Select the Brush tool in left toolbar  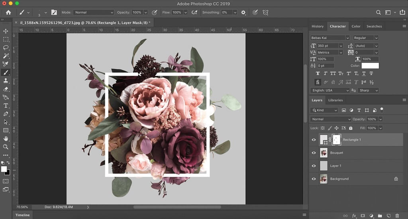(6, 72)
